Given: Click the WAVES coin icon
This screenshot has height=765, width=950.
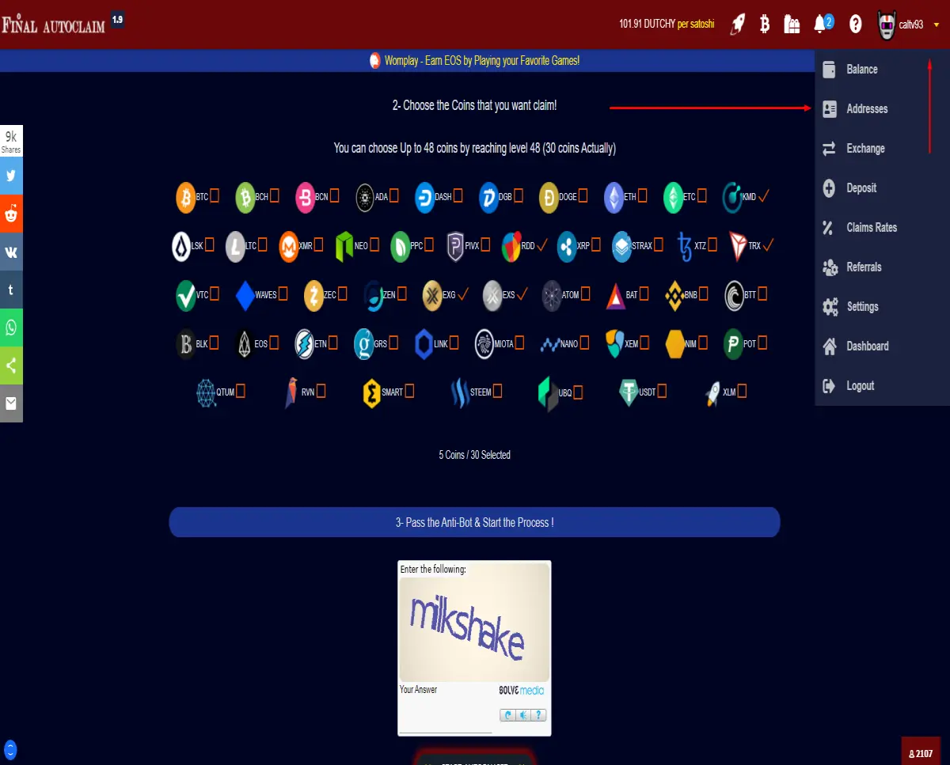Looking at the screenshot, I should (245, 295).
